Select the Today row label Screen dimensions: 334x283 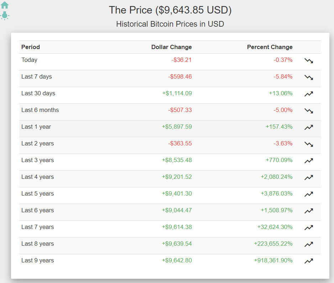(x=29, y=60)
